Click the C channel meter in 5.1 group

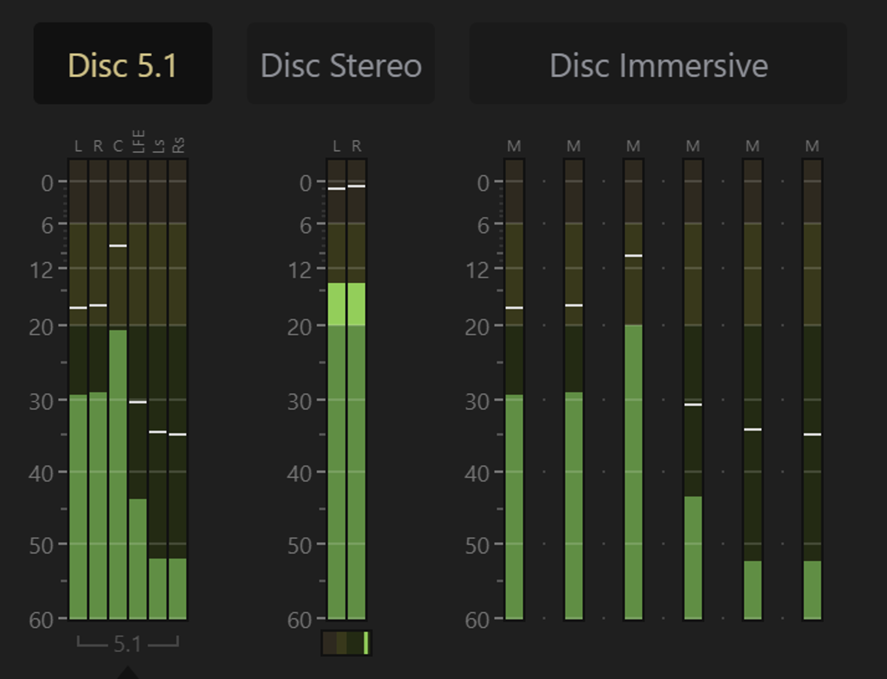point(118,390)
